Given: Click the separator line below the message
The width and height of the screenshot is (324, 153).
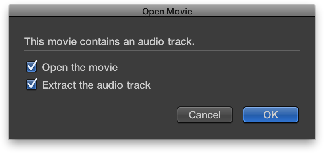Looking at the screenshot, I should (162, 50).
